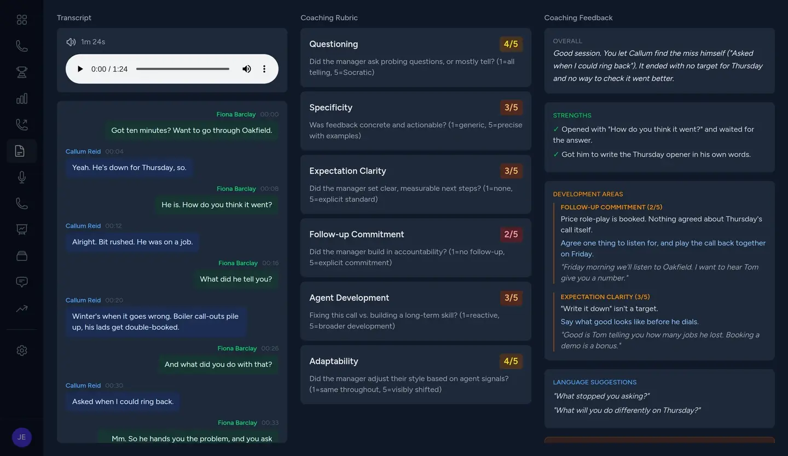
Task: Open the presentation board sidebar icon
Action: 22,230
